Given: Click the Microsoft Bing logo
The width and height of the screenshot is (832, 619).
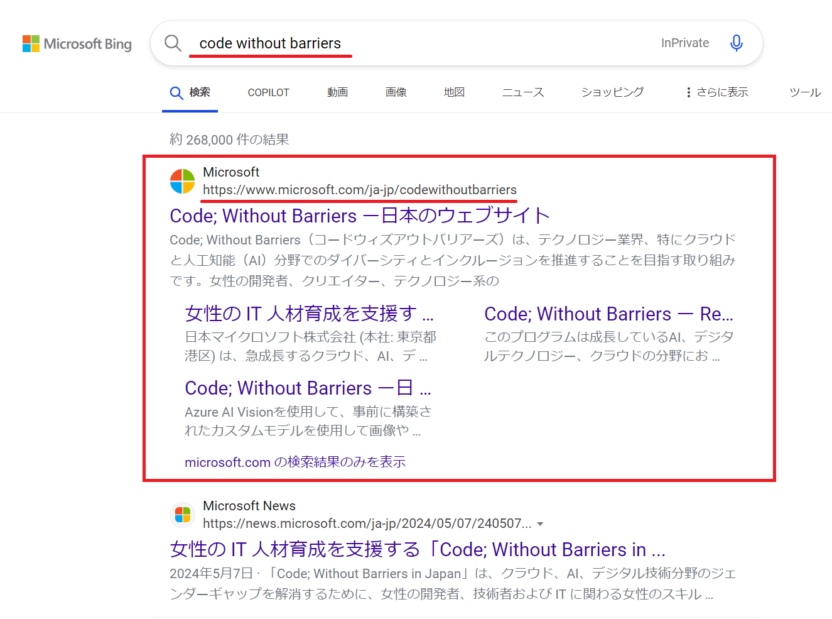Looking at the screenshot, I should point(77,43).
